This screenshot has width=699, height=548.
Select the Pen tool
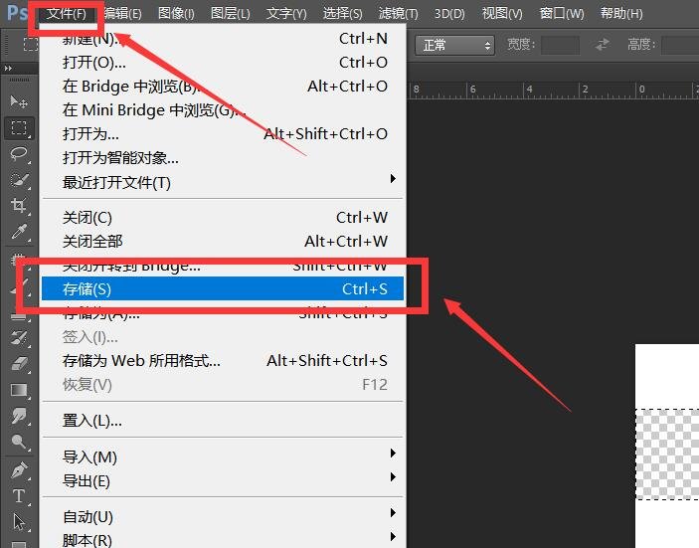coord(19,470)
